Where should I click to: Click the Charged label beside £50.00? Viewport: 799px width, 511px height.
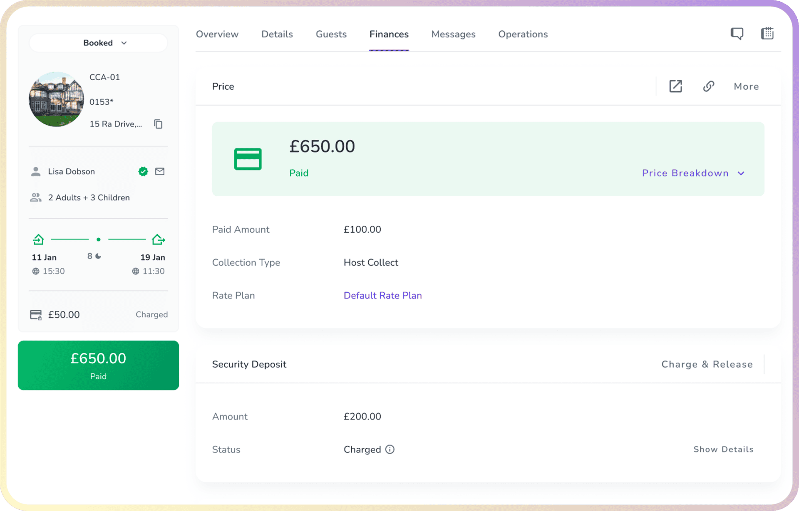click(152, 315)
